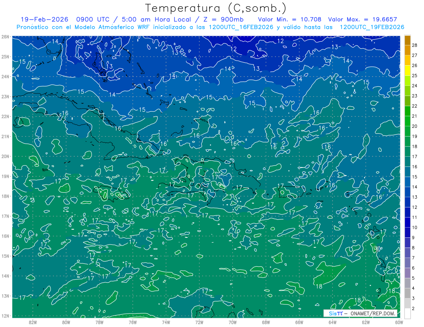Pick the yellow legend band between 25 and 26
This screenshot has width=424, height=327.
click(407, 71)
